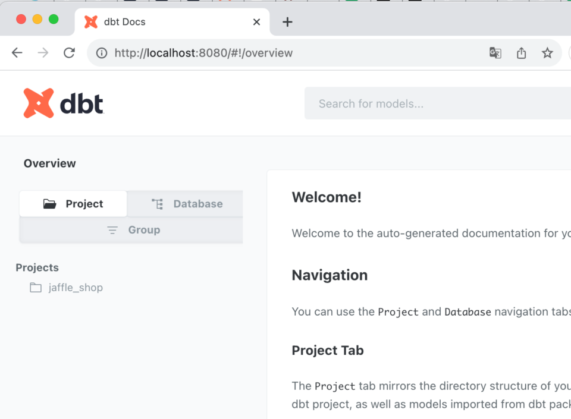Click the tree icon on the Database tab
This screenshot has width=571, height=419.
156,203
